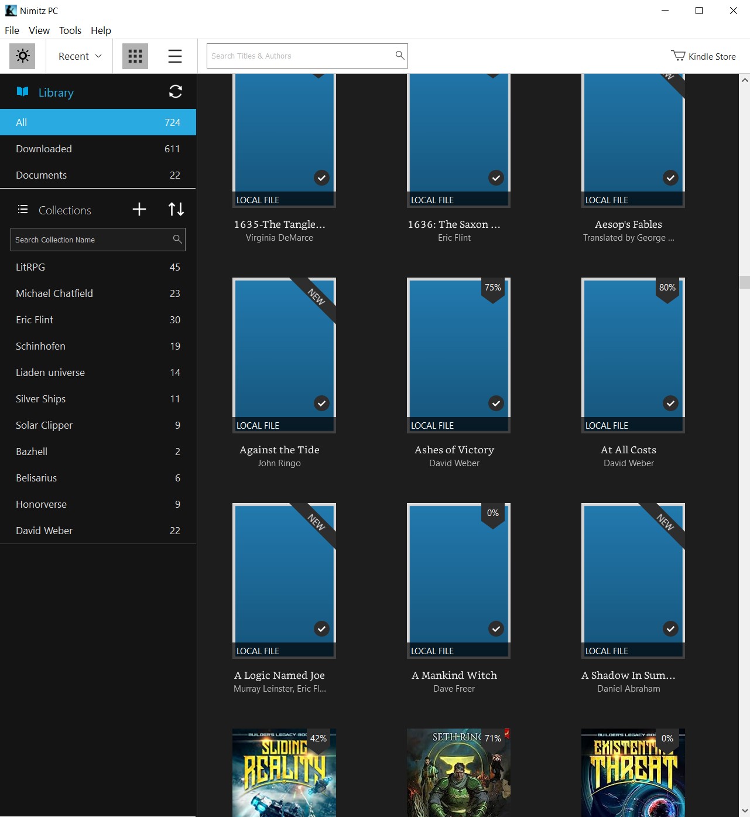Screen dimensions: 750x817
Task: Click the search magnifier in Titles search bar
Action: 399,55
